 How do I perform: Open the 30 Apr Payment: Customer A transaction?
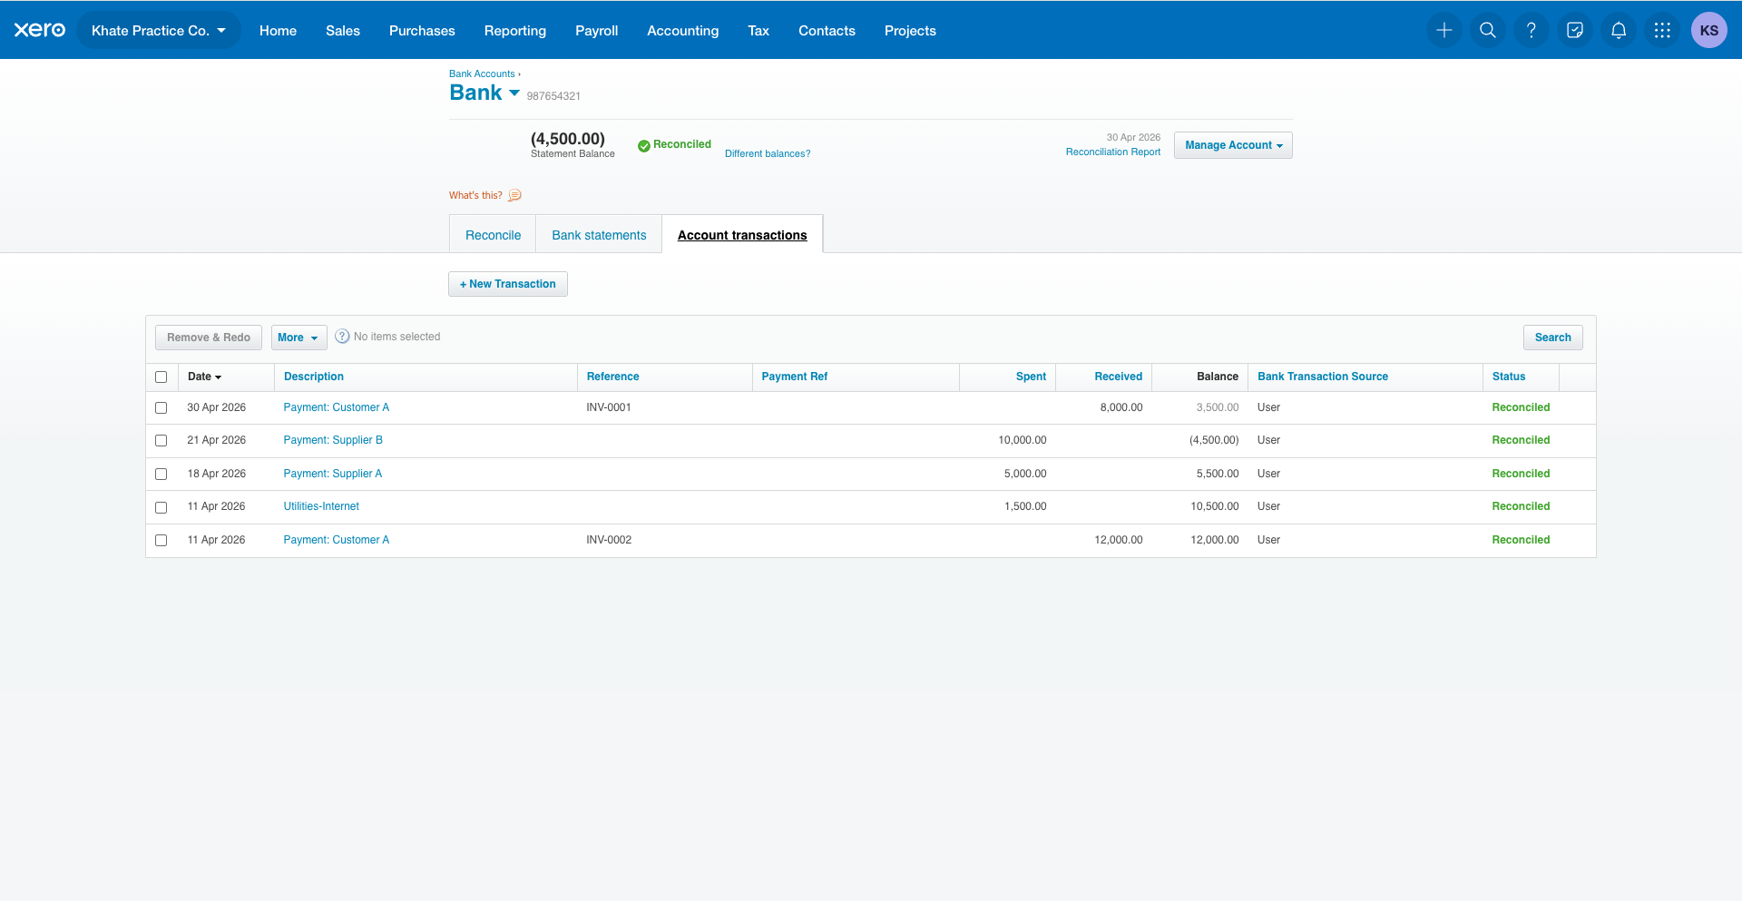point(337,407)
